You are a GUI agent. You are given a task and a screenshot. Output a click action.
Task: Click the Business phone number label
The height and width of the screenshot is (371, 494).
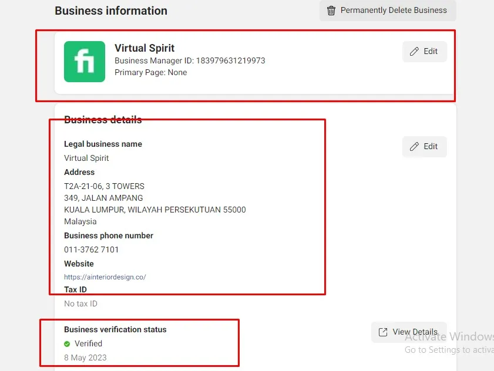pos(109,235)
